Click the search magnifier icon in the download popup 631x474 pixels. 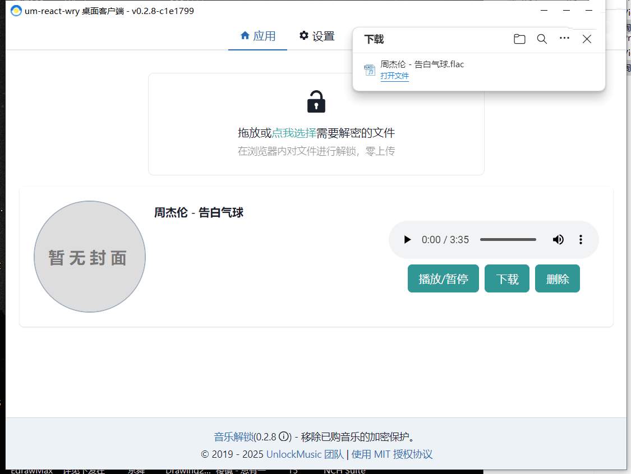[541, 39]
